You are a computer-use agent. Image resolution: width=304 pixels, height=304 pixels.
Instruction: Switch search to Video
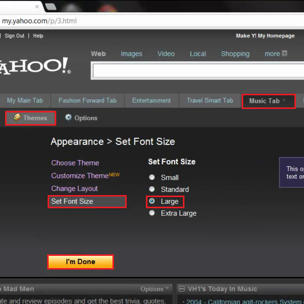166,54
